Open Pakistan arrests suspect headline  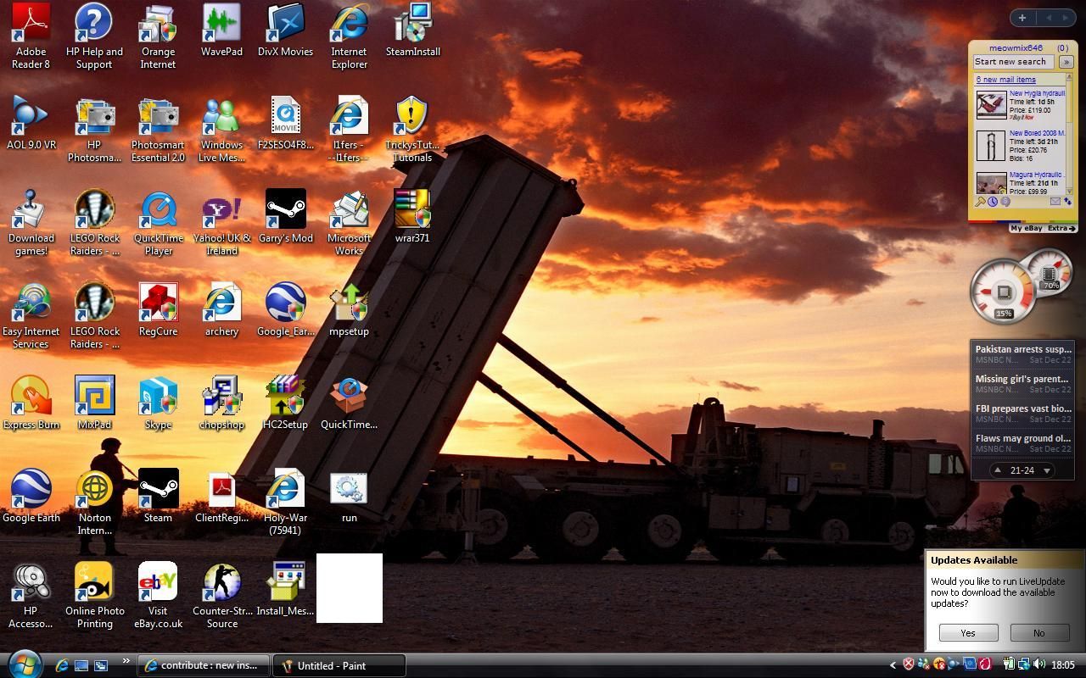click(1022, 349)
